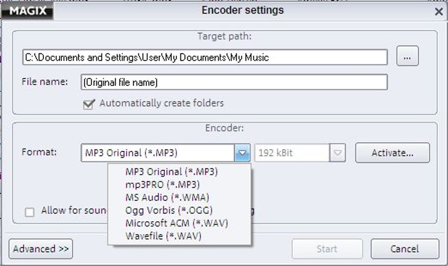Image resolution: width=448 pixels, height=266 pixels.
Task: Click the target path input field
Action: tap(204, 57)
